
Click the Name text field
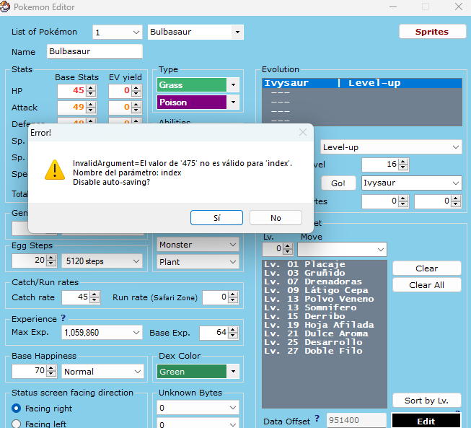click(x=94, y=52)
